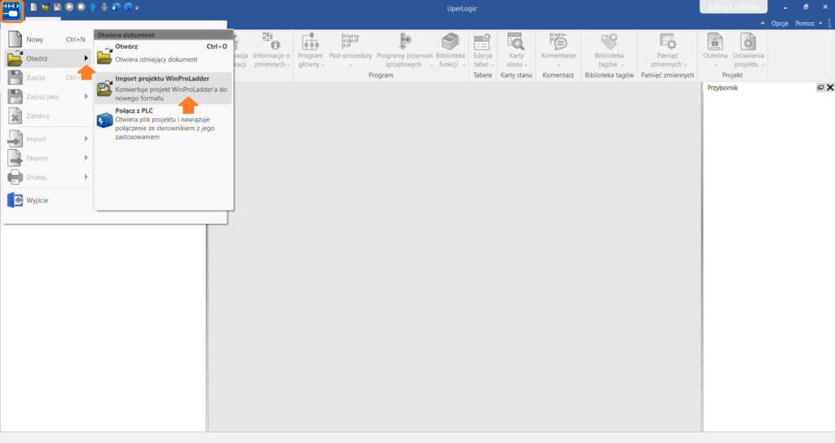Choose Eksport in the file menu
835x443 pixels.
[48, 159]
